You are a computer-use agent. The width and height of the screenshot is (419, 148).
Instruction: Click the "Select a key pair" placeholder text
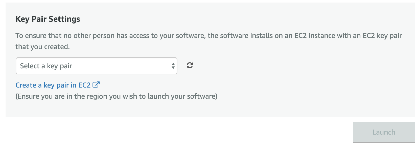click(46, 66)
